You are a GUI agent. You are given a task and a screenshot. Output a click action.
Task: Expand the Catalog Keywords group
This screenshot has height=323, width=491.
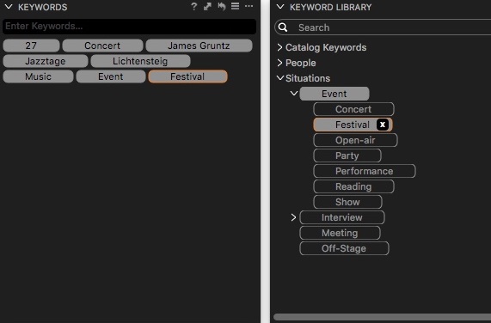(279, 47)
